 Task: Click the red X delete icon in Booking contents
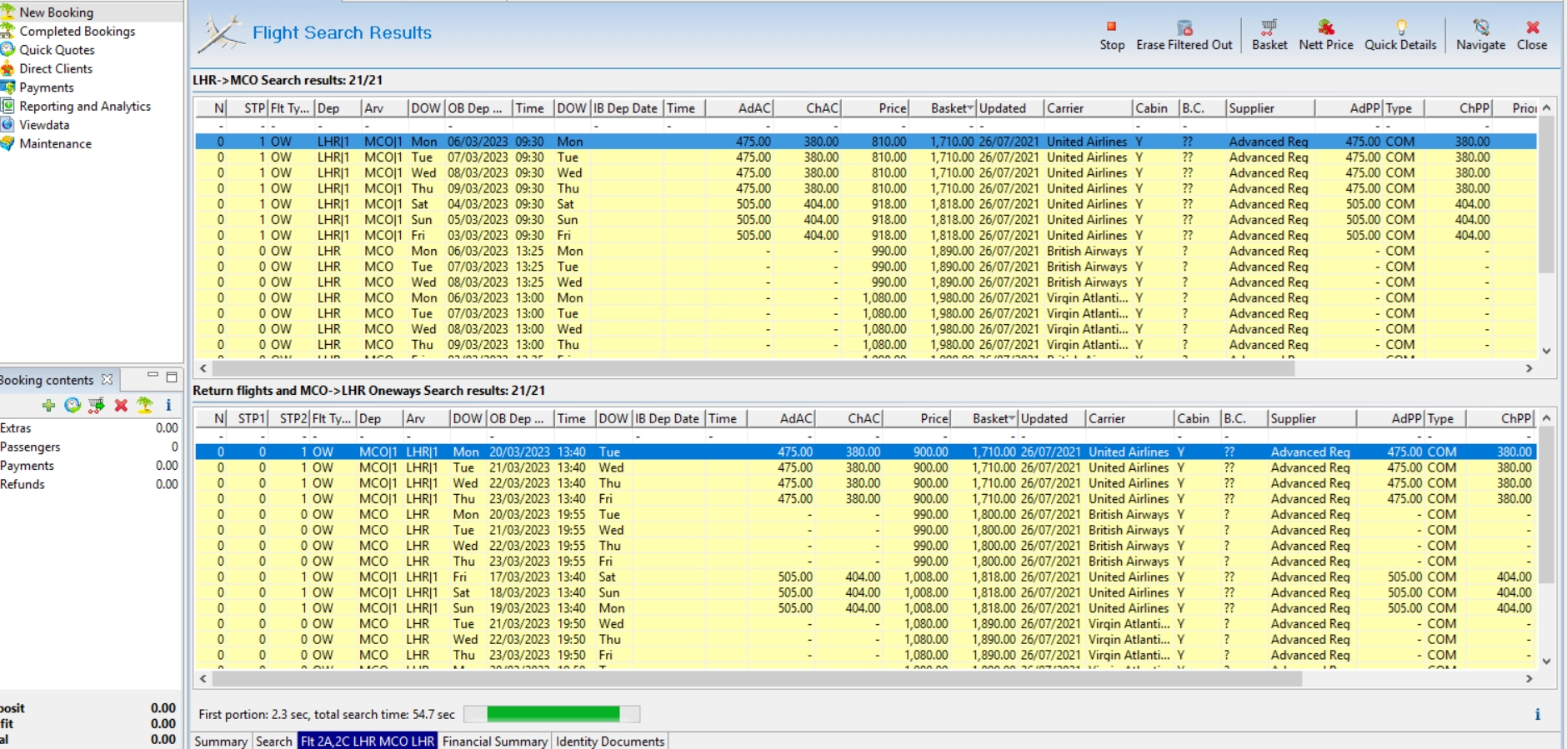coord(121,406)
